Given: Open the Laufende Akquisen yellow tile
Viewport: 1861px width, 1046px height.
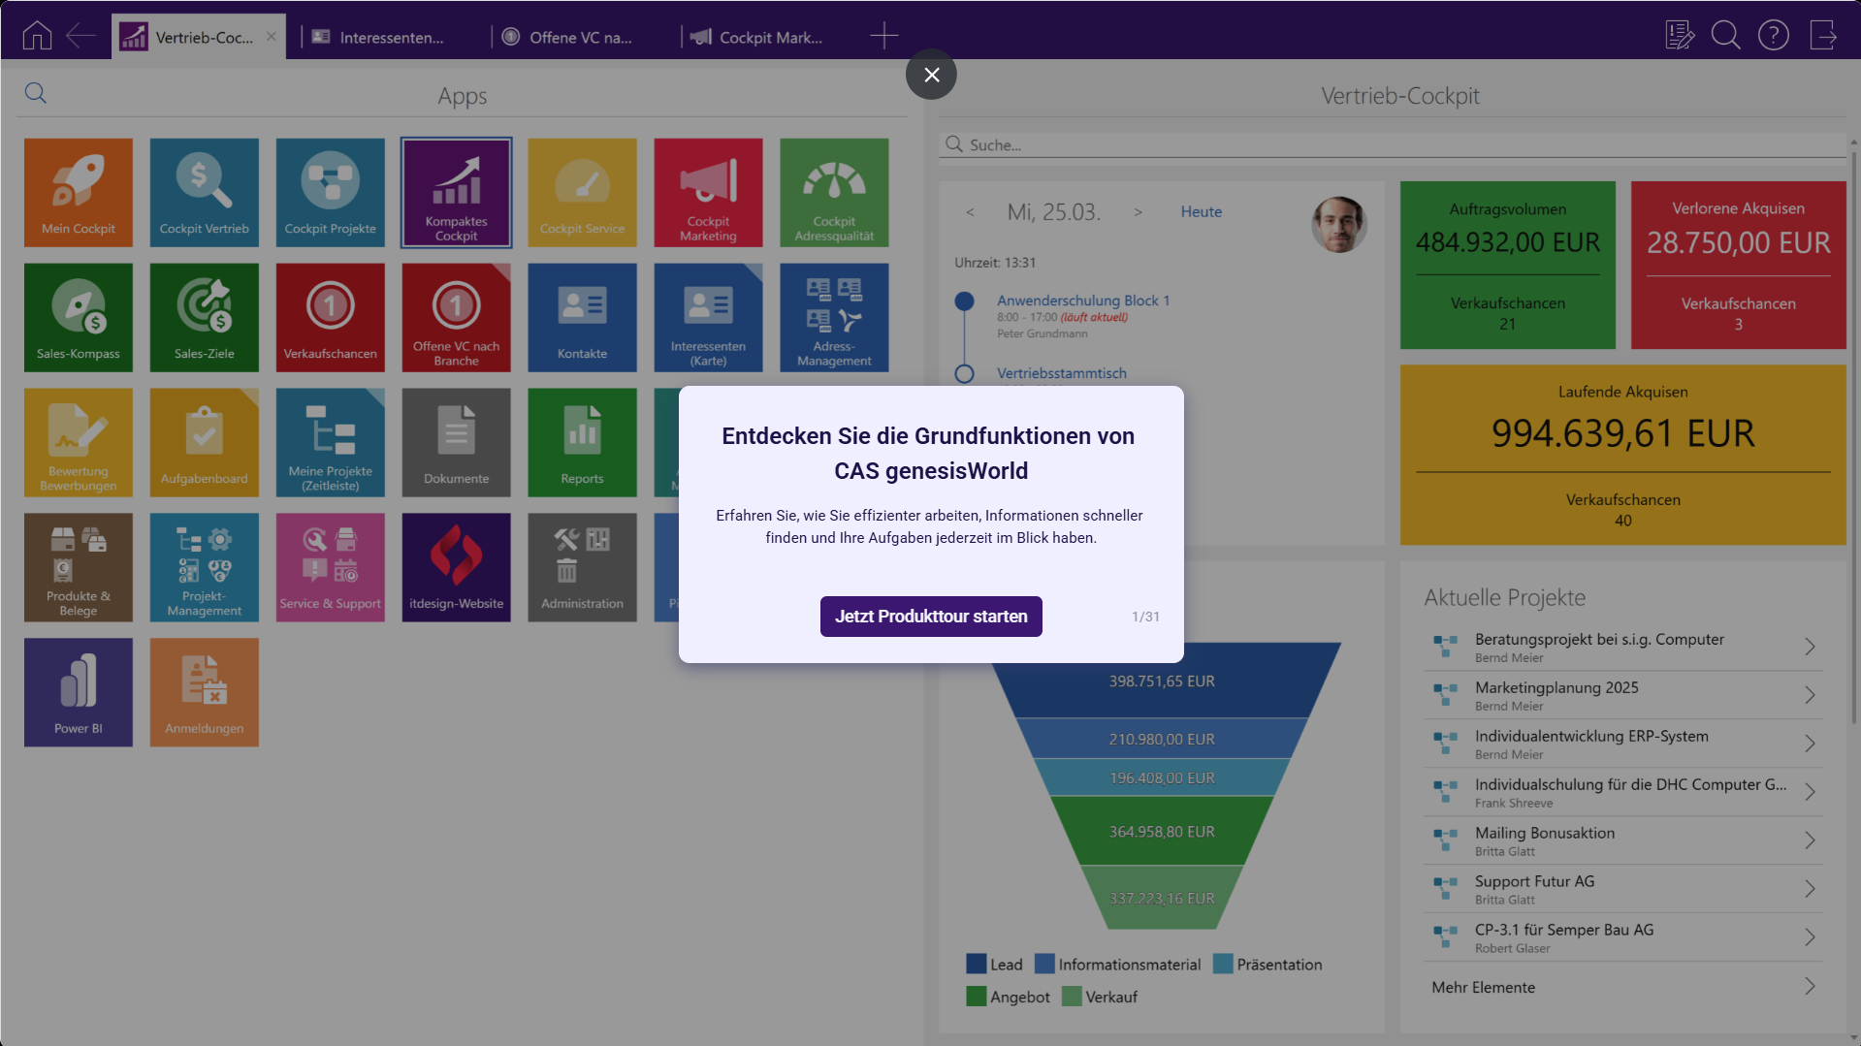Looking at the screenshot, I should click(x=1623, y=455).
